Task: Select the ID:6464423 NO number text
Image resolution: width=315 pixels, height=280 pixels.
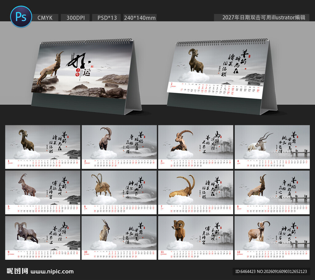Action: [x=271, y=271]
